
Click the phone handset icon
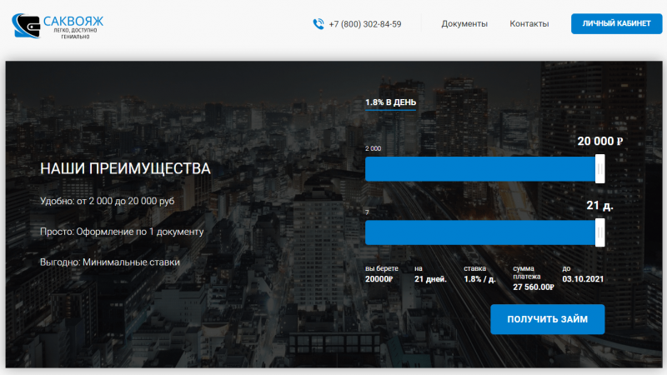(318, 24)
